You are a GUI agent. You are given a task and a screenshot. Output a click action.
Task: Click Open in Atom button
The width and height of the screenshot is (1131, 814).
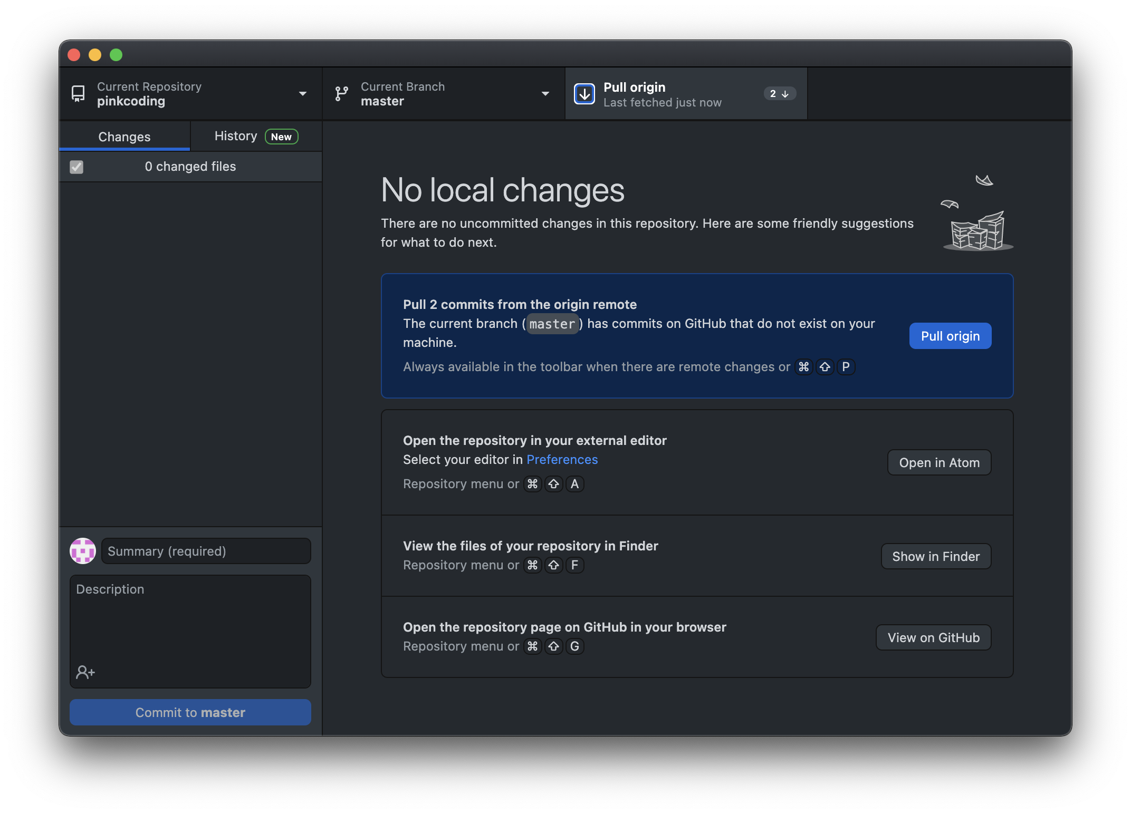939,462
